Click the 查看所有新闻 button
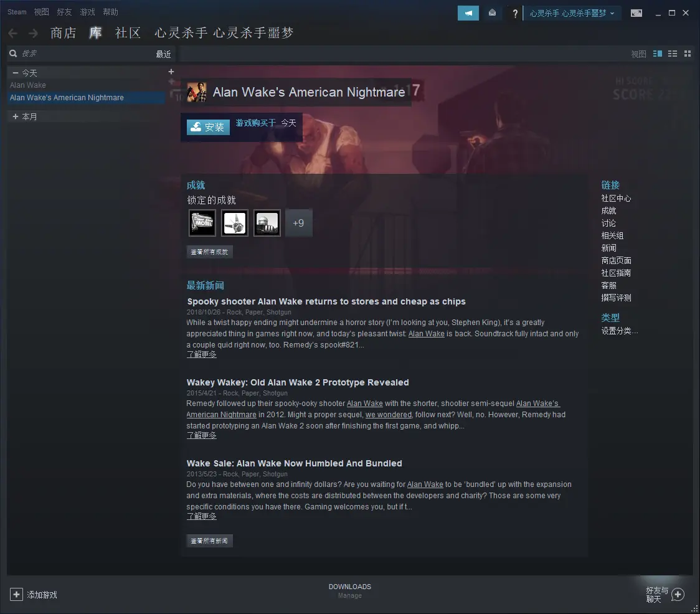Image resolution: width=700 pixels, height=614 pixels. click(x=209, y=541)
